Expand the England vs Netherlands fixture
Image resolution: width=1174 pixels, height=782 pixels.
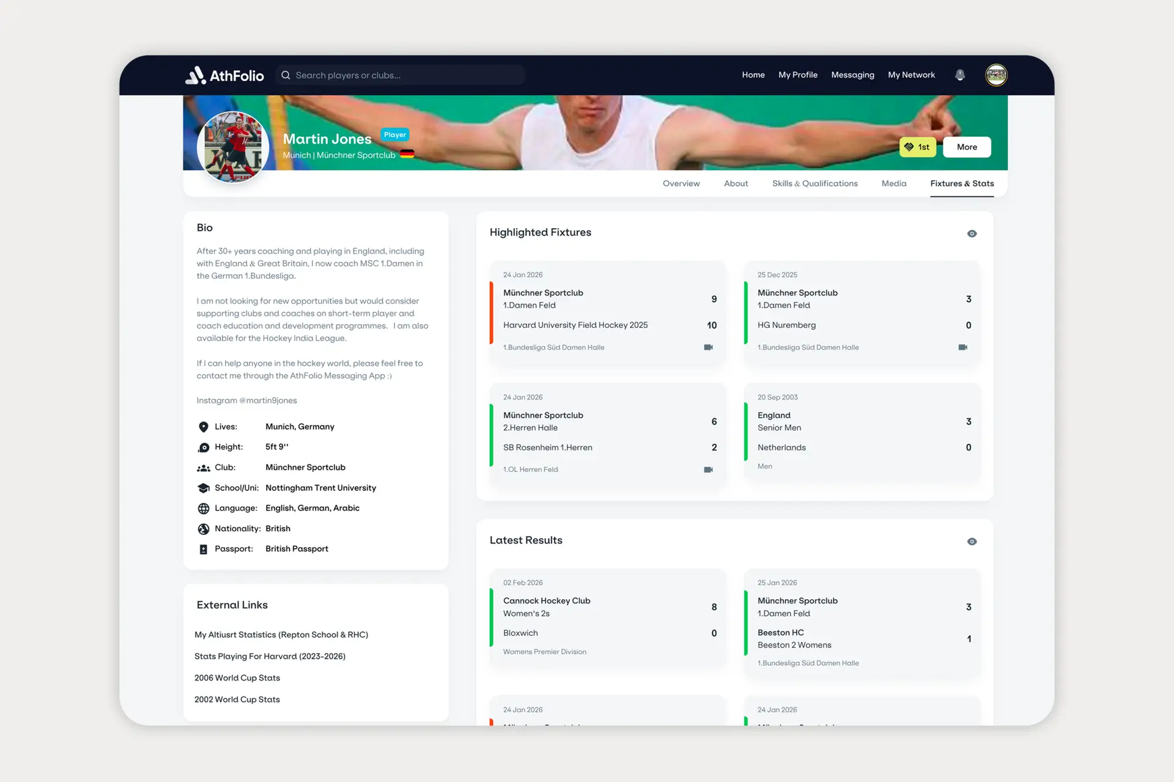tap(862, 431)
